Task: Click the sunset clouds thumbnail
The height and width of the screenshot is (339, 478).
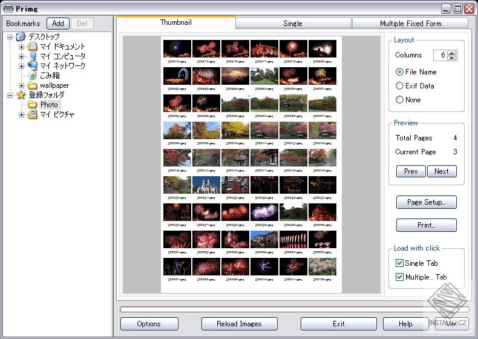Action: [235, 76]
